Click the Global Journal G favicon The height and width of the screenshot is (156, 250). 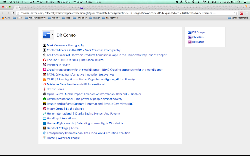pos(44,60)
